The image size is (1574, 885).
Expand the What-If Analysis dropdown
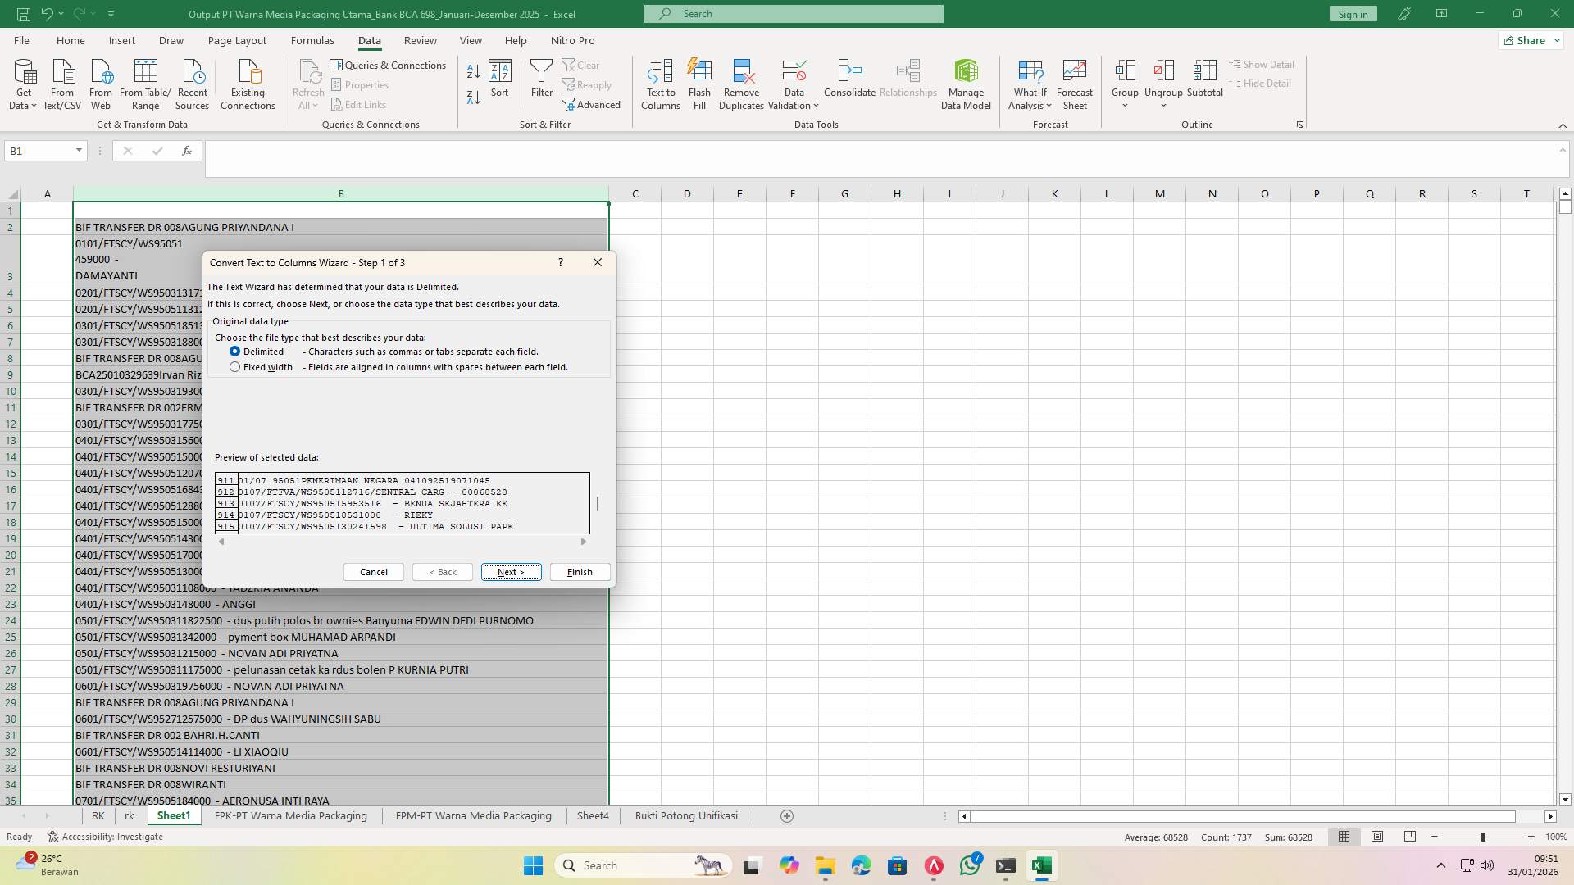point(1030,82)
